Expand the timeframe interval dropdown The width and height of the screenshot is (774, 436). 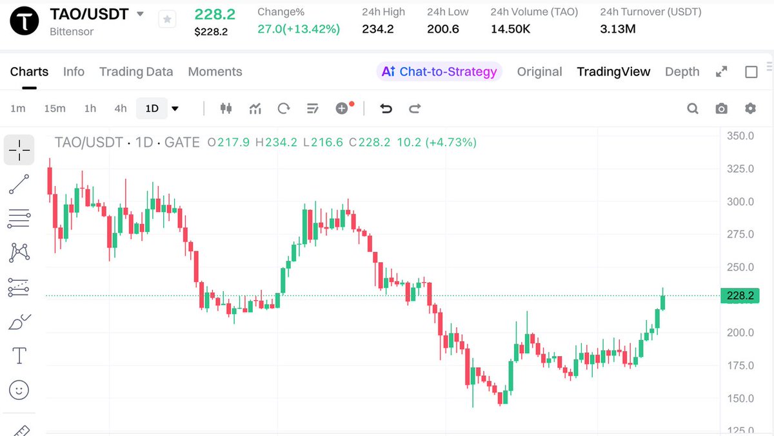point(175,108)
